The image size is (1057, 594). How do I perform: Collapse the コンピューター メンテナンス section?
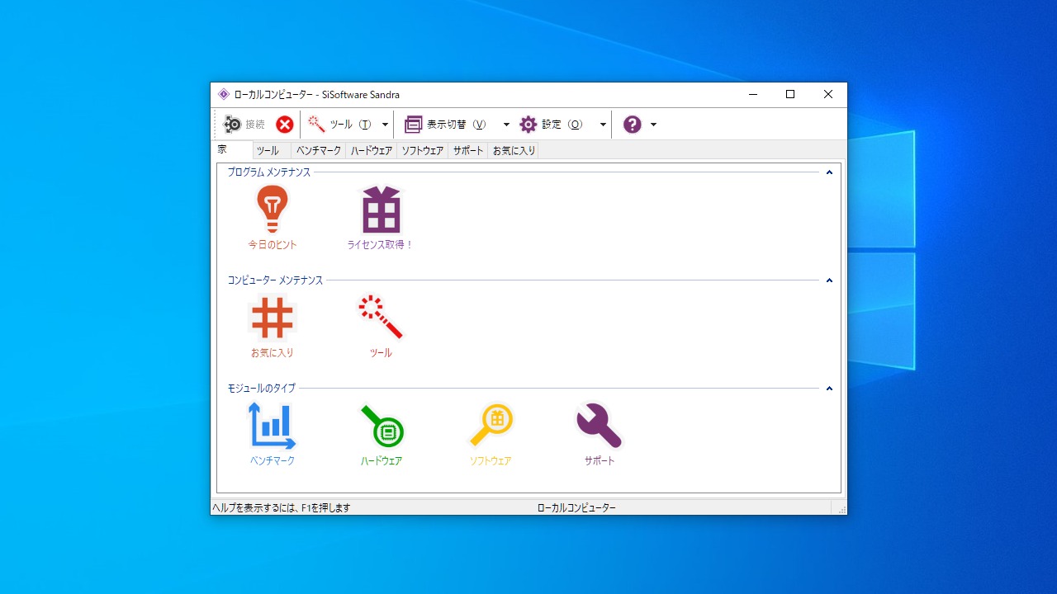pyautogui.click(x=829, y=280)
